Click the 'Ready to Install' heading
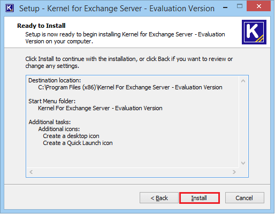This screenshot has height=214, width=275. coord(41,26)
